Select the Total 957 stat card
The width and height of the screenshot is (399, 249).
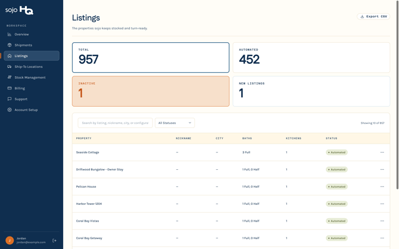point(151,58)
